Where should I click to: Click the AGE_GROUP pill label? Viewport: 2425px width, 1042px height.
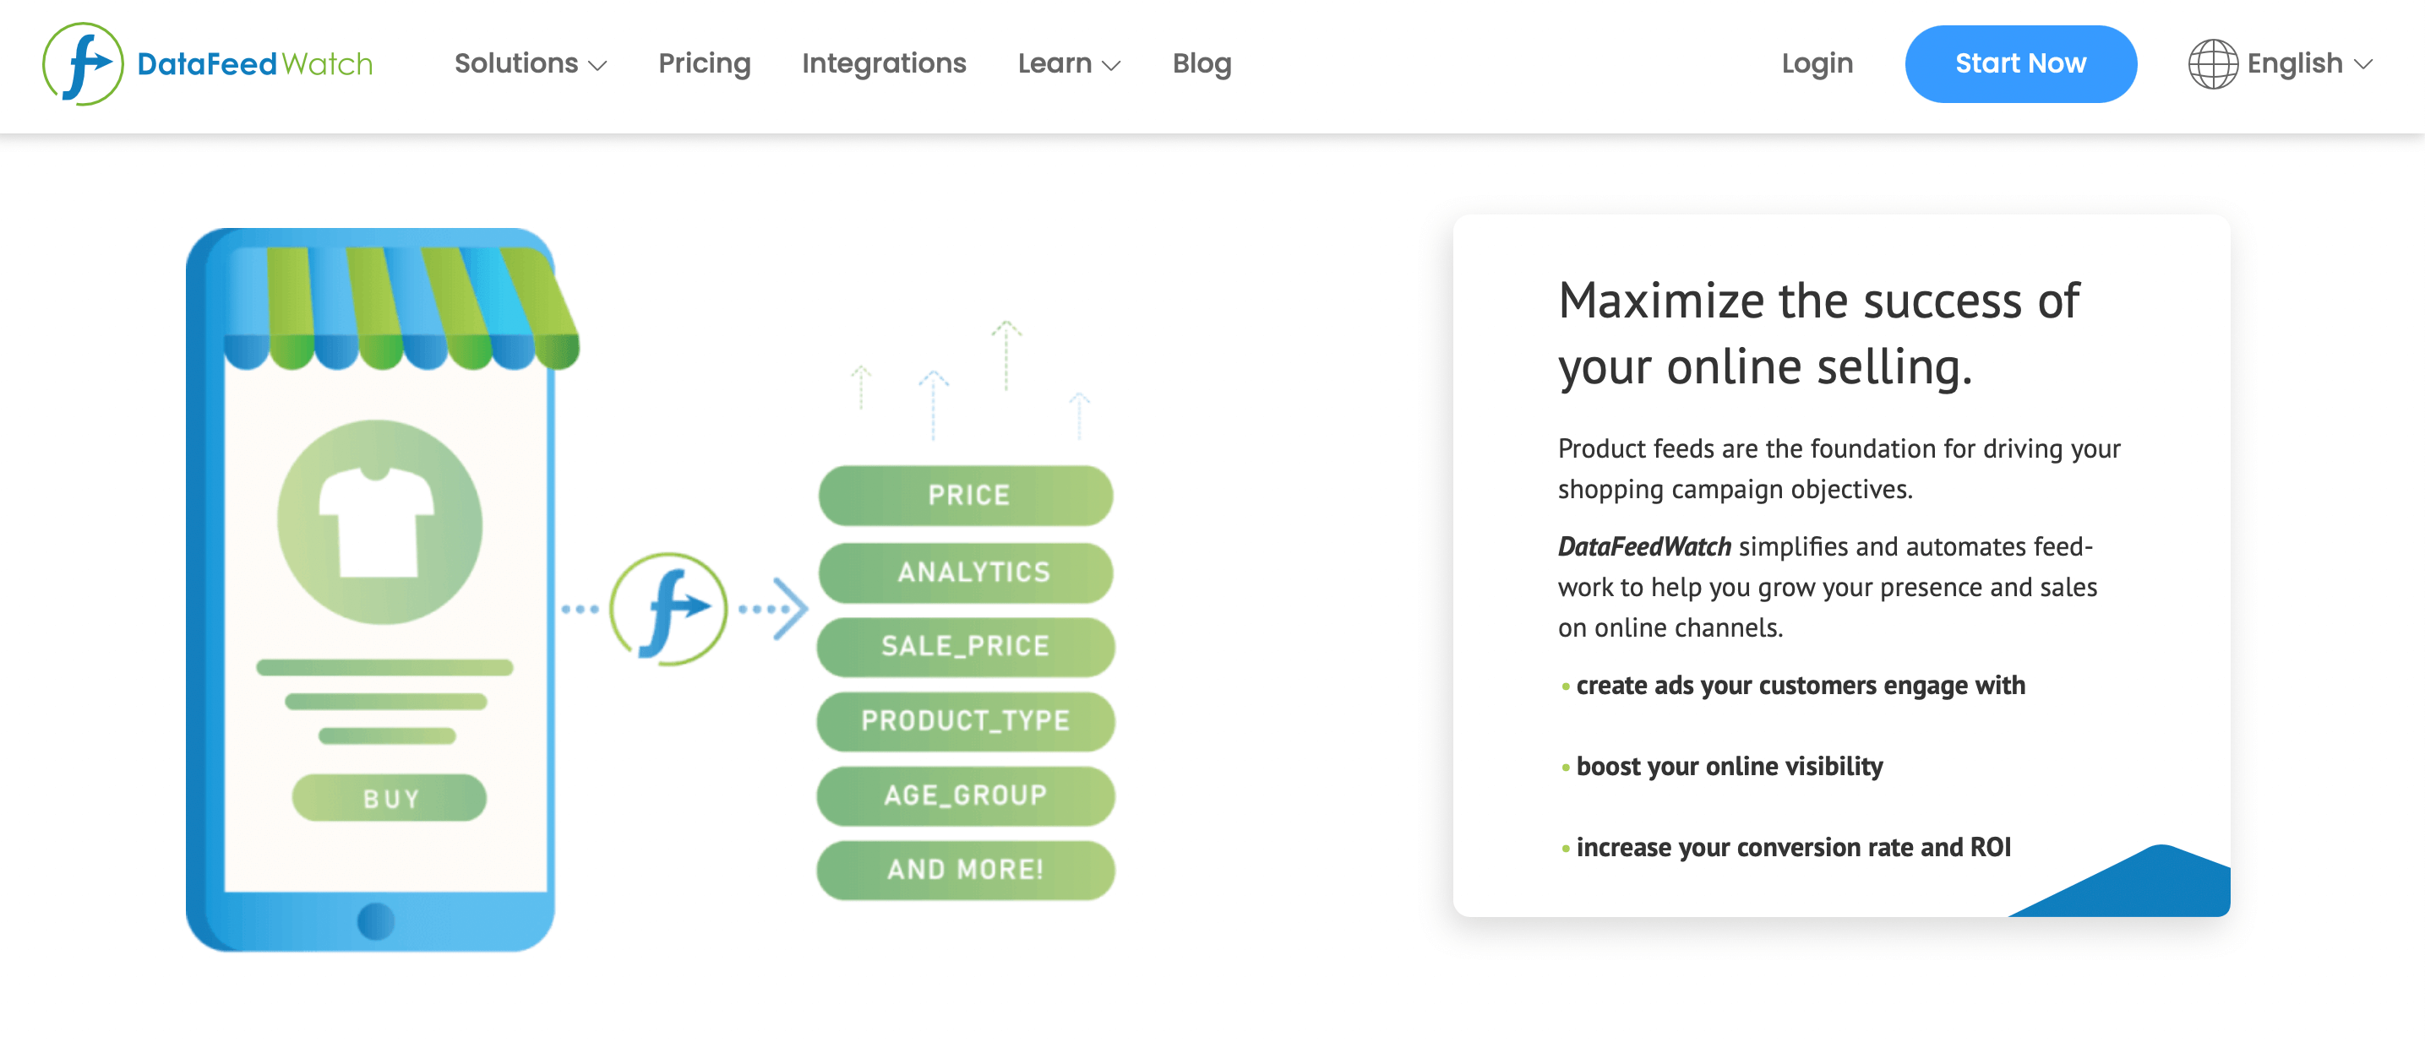pos(966,795)
